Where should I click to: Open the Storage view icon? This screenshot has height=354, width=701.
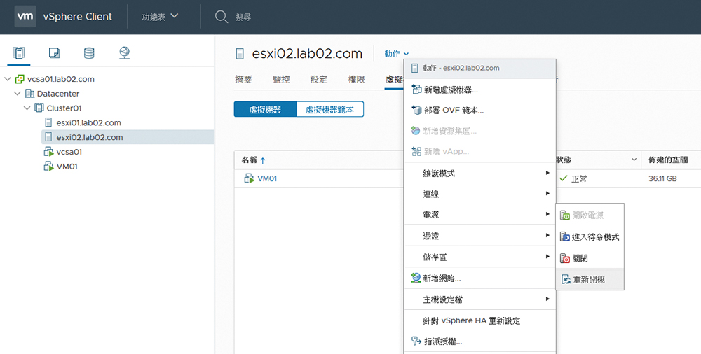(89, 53)
